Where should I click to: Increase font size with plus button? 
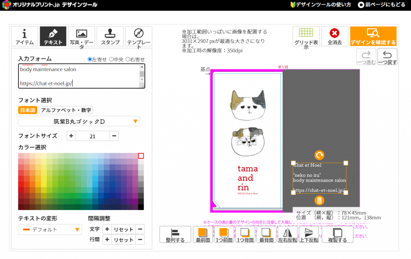coord(71,136)
